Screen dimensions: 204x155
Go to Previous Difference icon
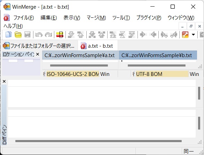pos(81,35)
